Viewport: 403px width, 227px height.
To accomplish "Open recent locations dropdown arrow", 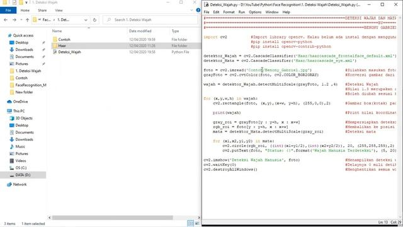I will coord(21,20).
